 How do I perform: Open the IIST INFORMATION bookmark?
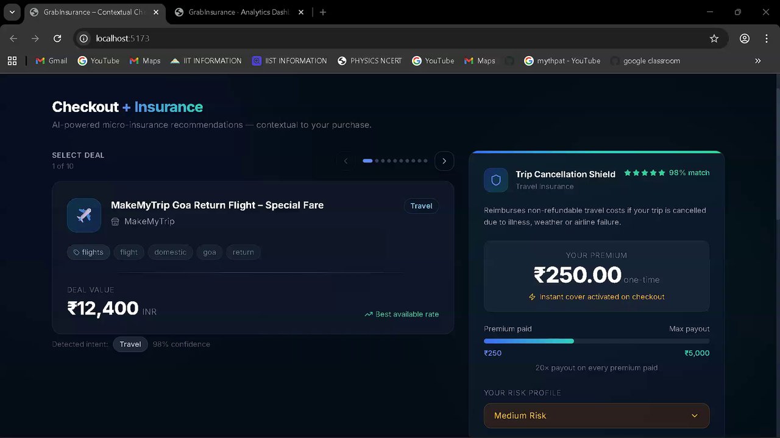point(289,61)
